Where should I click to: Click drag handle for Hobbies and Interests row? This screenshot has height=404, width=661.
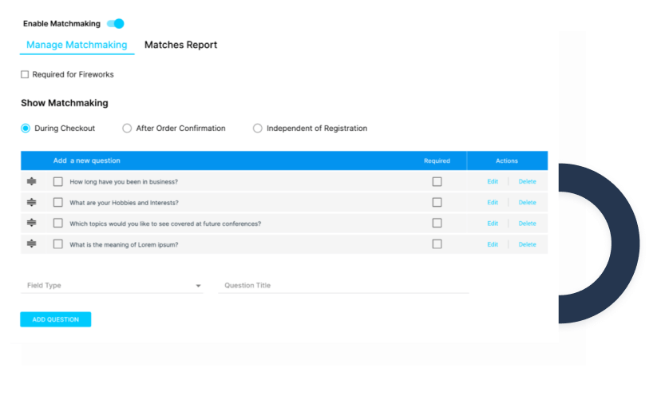pyautogui.click(x=32, y=203)
